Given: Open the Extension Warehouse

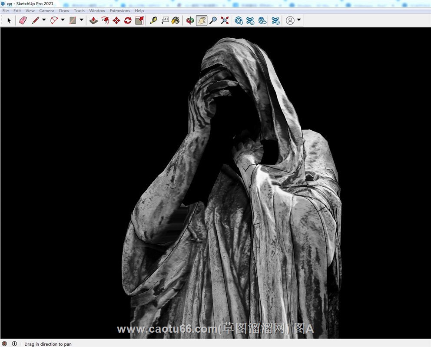Looking at the screenshot, I should tap(250, 20).
